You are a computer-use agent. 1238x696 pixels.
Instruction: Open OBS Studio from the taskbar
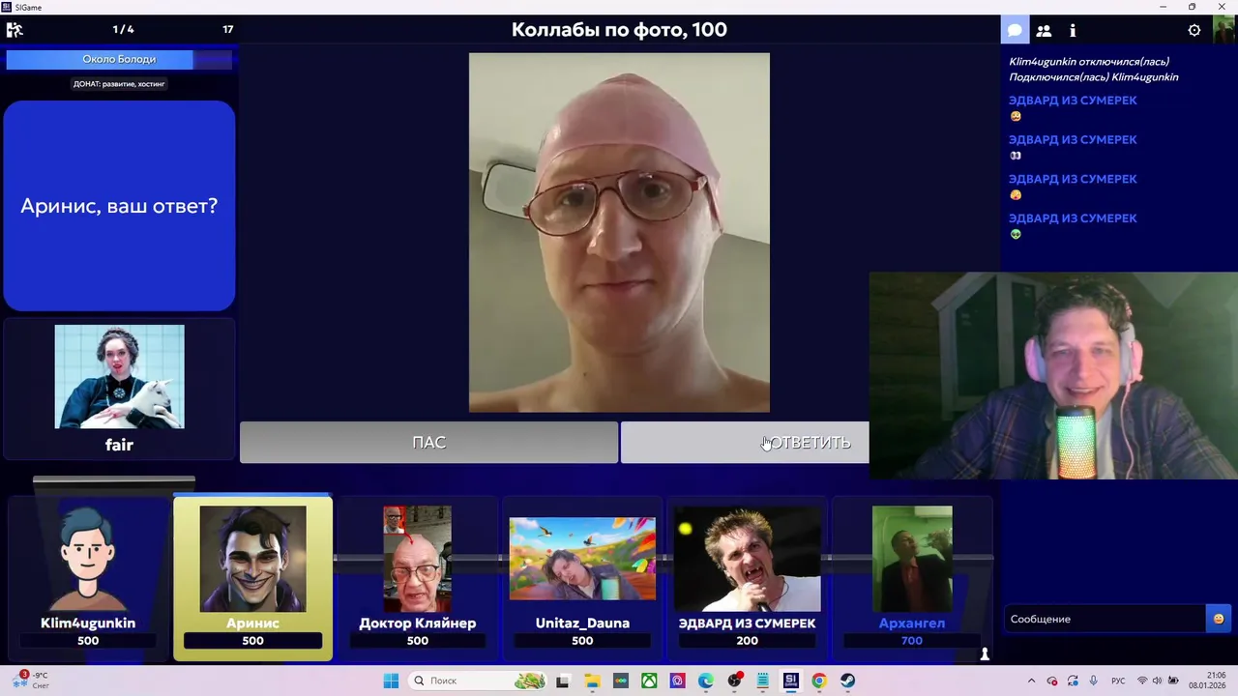click(735, 681)
